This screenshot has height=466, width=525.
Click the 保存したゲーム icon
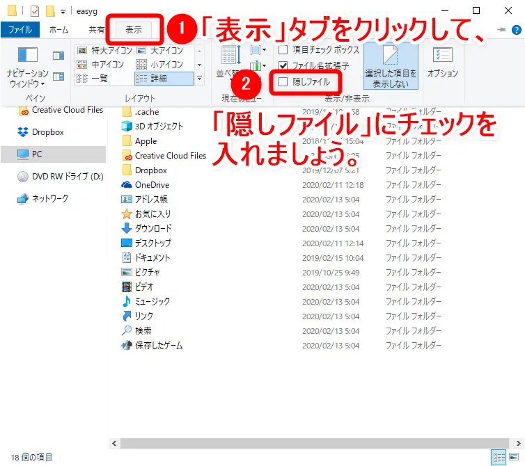point(127,345)
